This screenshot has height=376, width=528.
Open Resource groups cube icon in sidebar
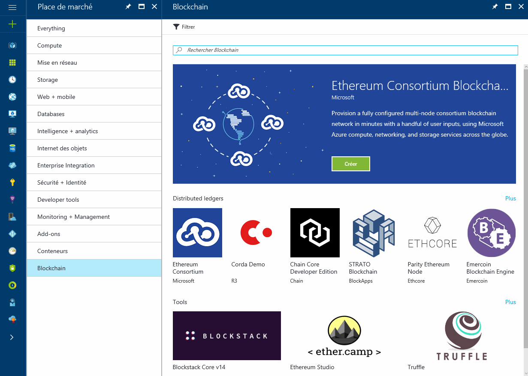pos(12,45)
